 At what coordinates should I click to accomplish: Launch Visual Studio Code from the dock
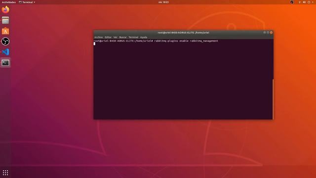point(5,52)
